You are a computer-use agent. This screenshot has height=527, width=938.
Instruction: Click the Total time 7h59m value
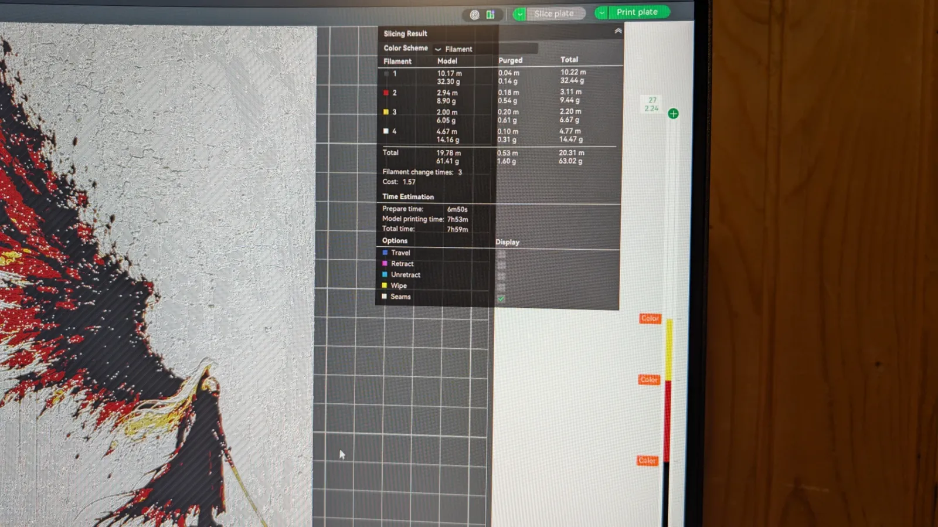click(x=457, y=229)
